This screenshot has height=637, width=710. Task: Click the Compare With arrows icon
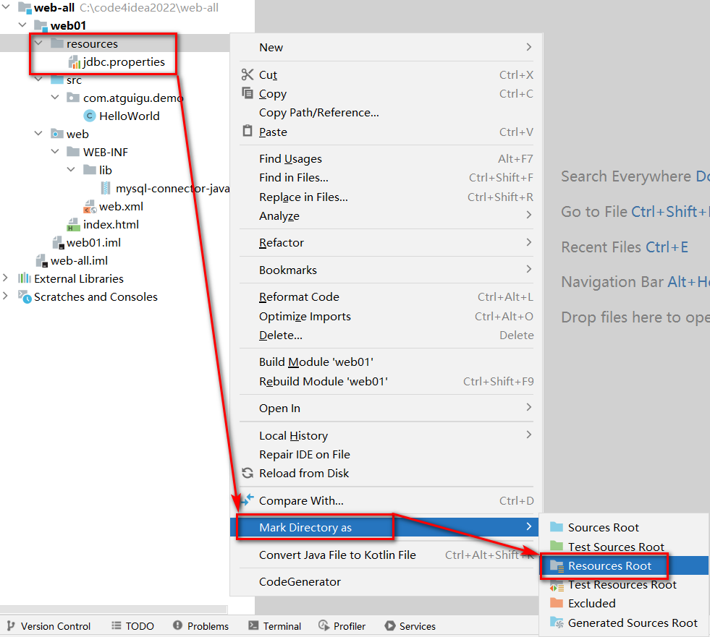[x=248, y=500]
